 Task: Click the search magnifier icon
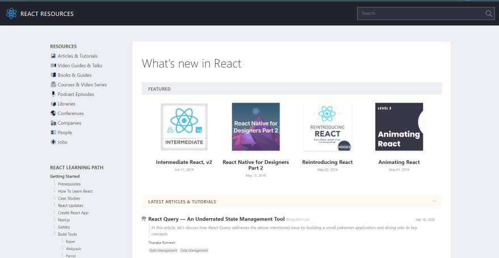point(488,14)
